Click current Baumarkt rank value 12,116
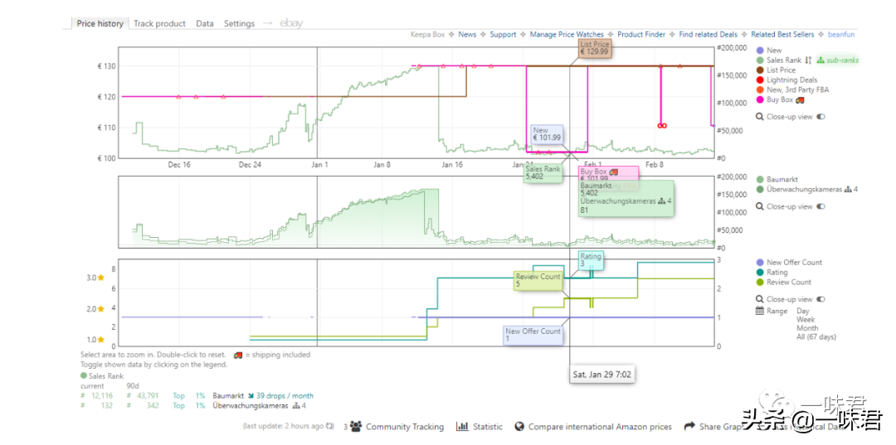Screen dimensions: 896x445 tap(103, 395)
